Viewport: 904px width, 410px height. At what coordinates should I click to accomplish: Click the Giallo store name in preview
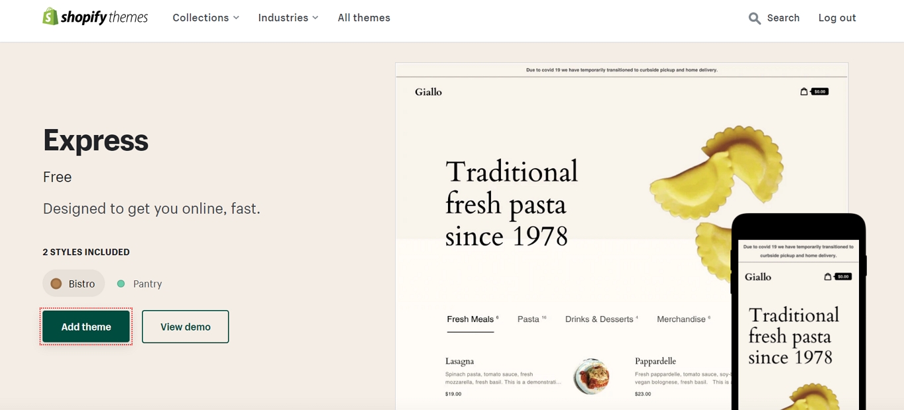(428, 92)
